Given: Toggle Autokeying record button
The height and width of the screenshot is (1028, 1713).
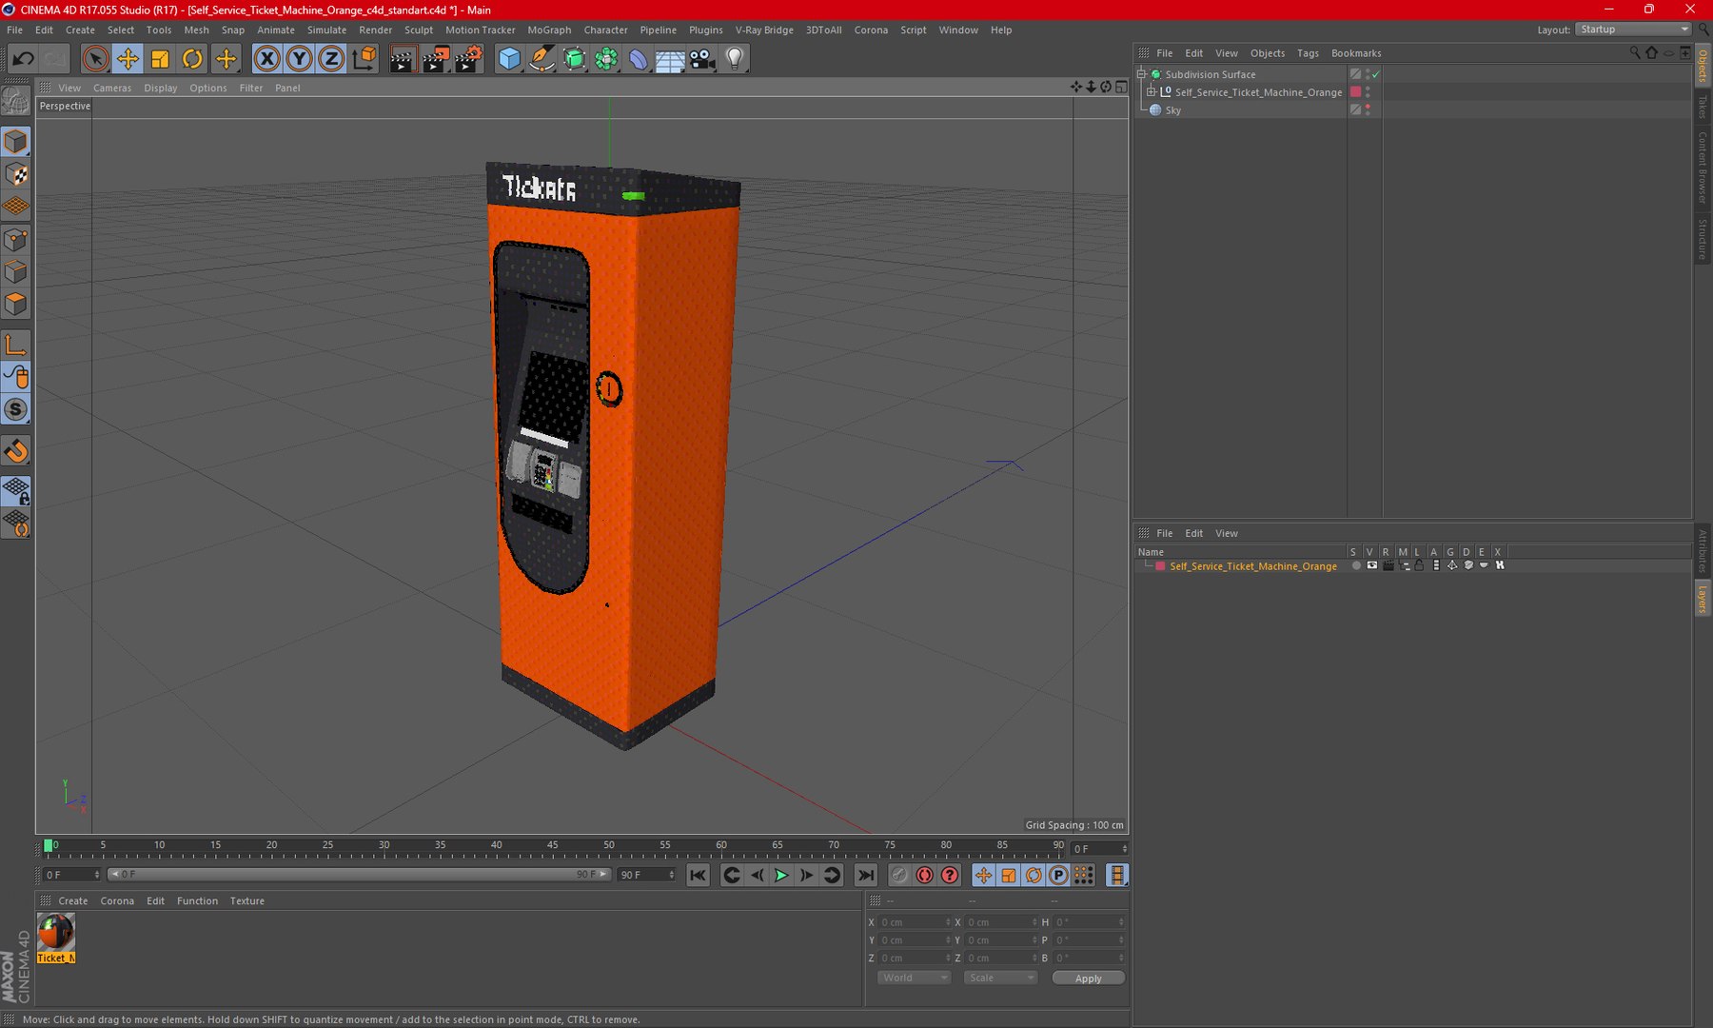Looking at the screenshot, I should tap(924, 875).
